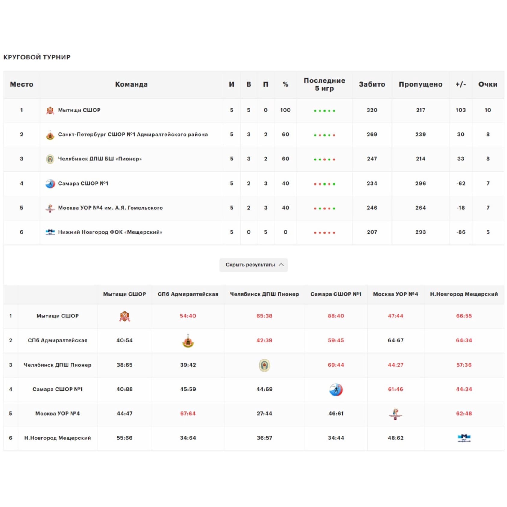The height and width of the screenshot is (507, 507).
Task: Click Самара СШОР №1 logo in results grid
Action: (x=336, y=390)
